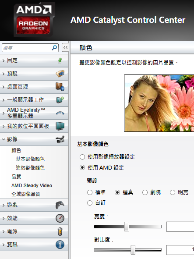Select the 明亮 preset
This screenshot has height=259, width=194.
coord(173,192)
